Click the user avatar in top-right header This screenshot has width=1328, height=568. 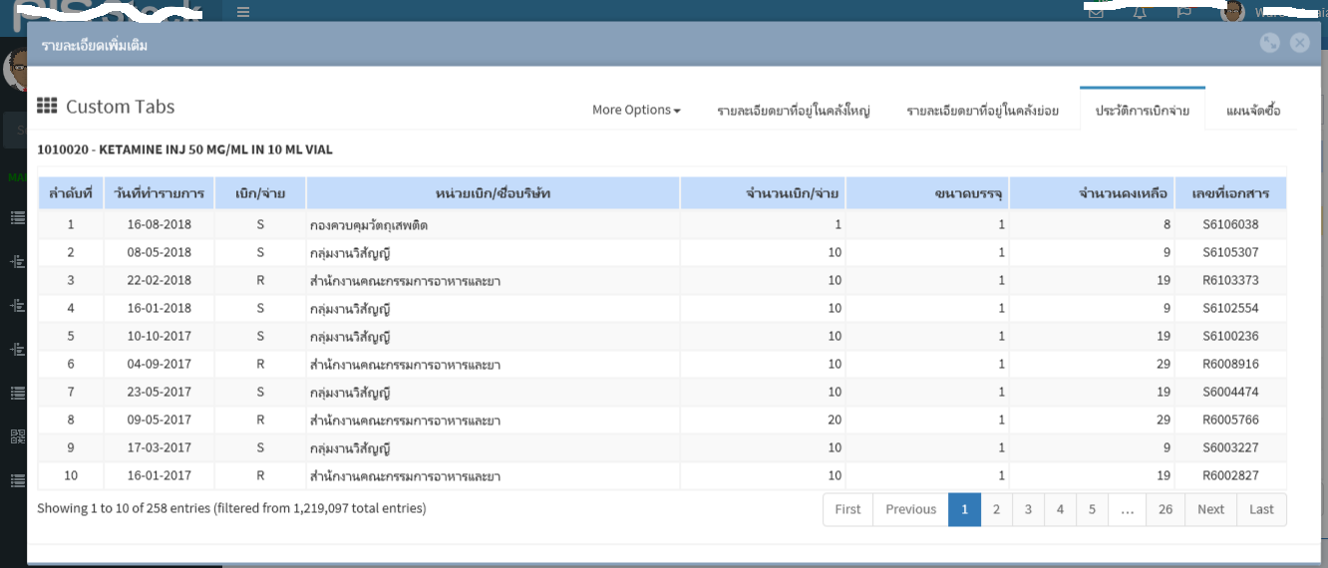(x=1232, y=12)
